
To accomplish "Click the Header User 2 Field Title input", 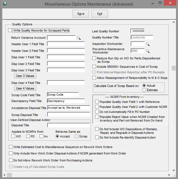I will coord(66,50).
